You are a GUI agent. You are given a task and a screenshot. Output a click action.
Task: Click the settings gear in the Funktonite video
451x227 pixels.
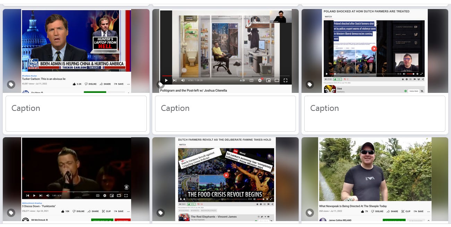(x=105, y=195)
